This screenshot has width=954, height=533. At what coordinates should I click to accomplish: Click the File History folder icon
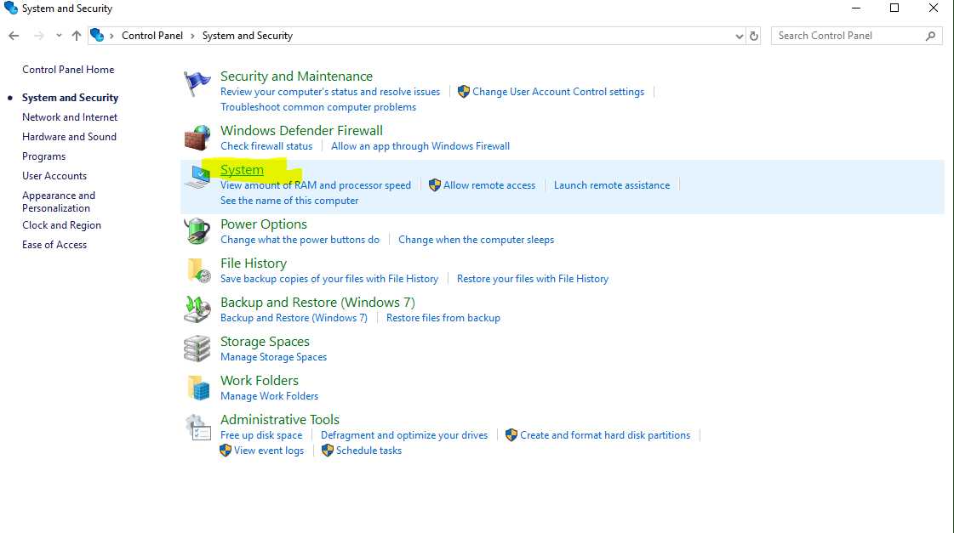[x=198, y=270]
